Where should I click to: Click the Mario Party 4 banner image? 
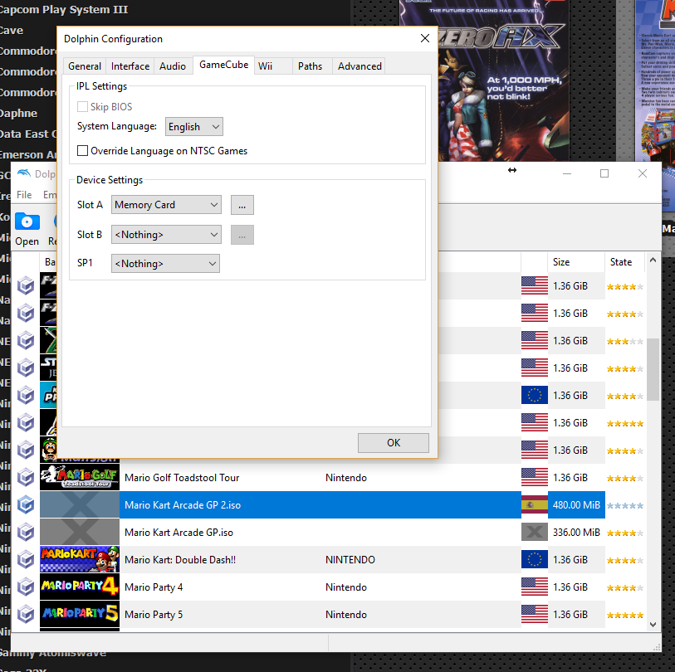point(80,587)
